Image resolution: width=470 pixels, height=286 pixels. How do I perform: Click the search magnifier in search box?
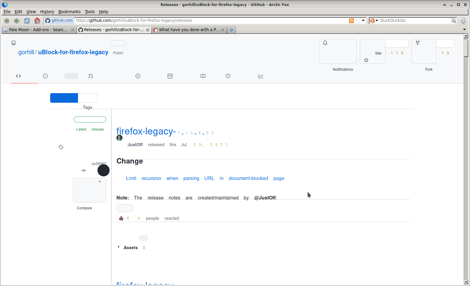click(454, 21)
